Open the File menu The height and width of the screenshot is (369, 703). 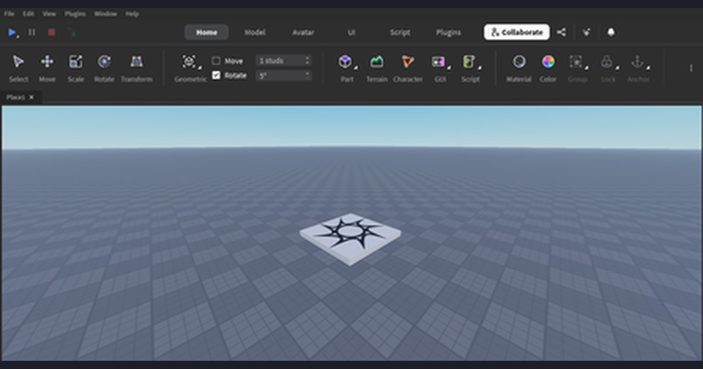coord(9,13)
